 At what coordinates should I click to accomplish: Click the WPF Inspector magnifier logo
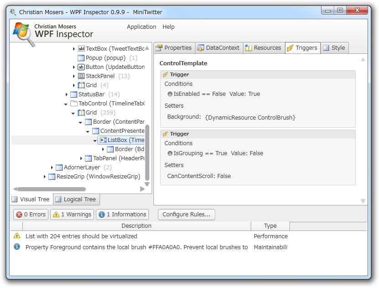pos(23,33)
